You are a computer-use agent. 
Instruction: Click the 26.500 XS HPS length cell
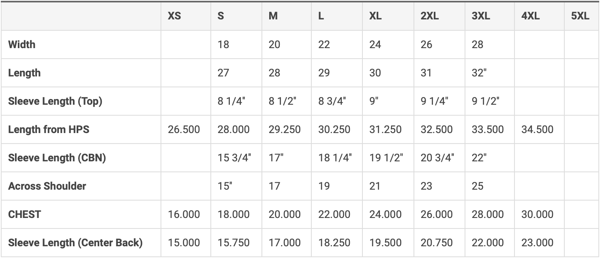pyautogui.click(x=184, y=129)
